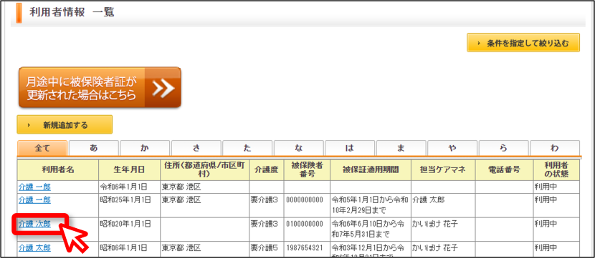Click the double-arrow icon on the orange banner
The width and height of the screenshot is (595, 261).
tap(163, 88)
